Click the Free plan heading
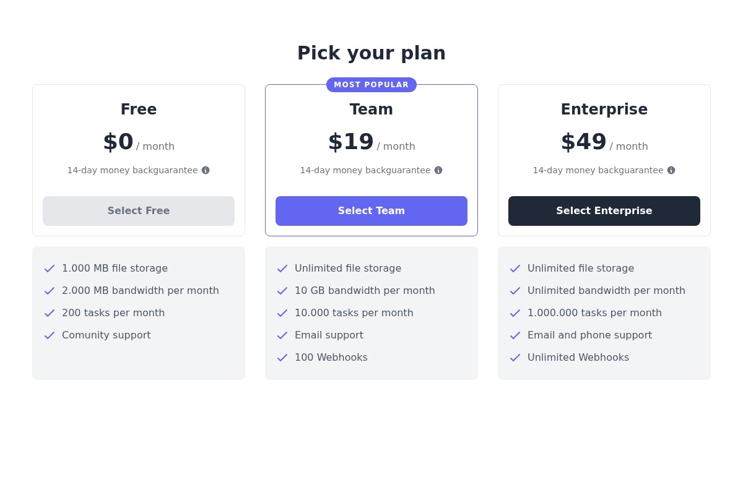Image resolution: width=743 pixels, height=495 pixels. pos(139,110)
